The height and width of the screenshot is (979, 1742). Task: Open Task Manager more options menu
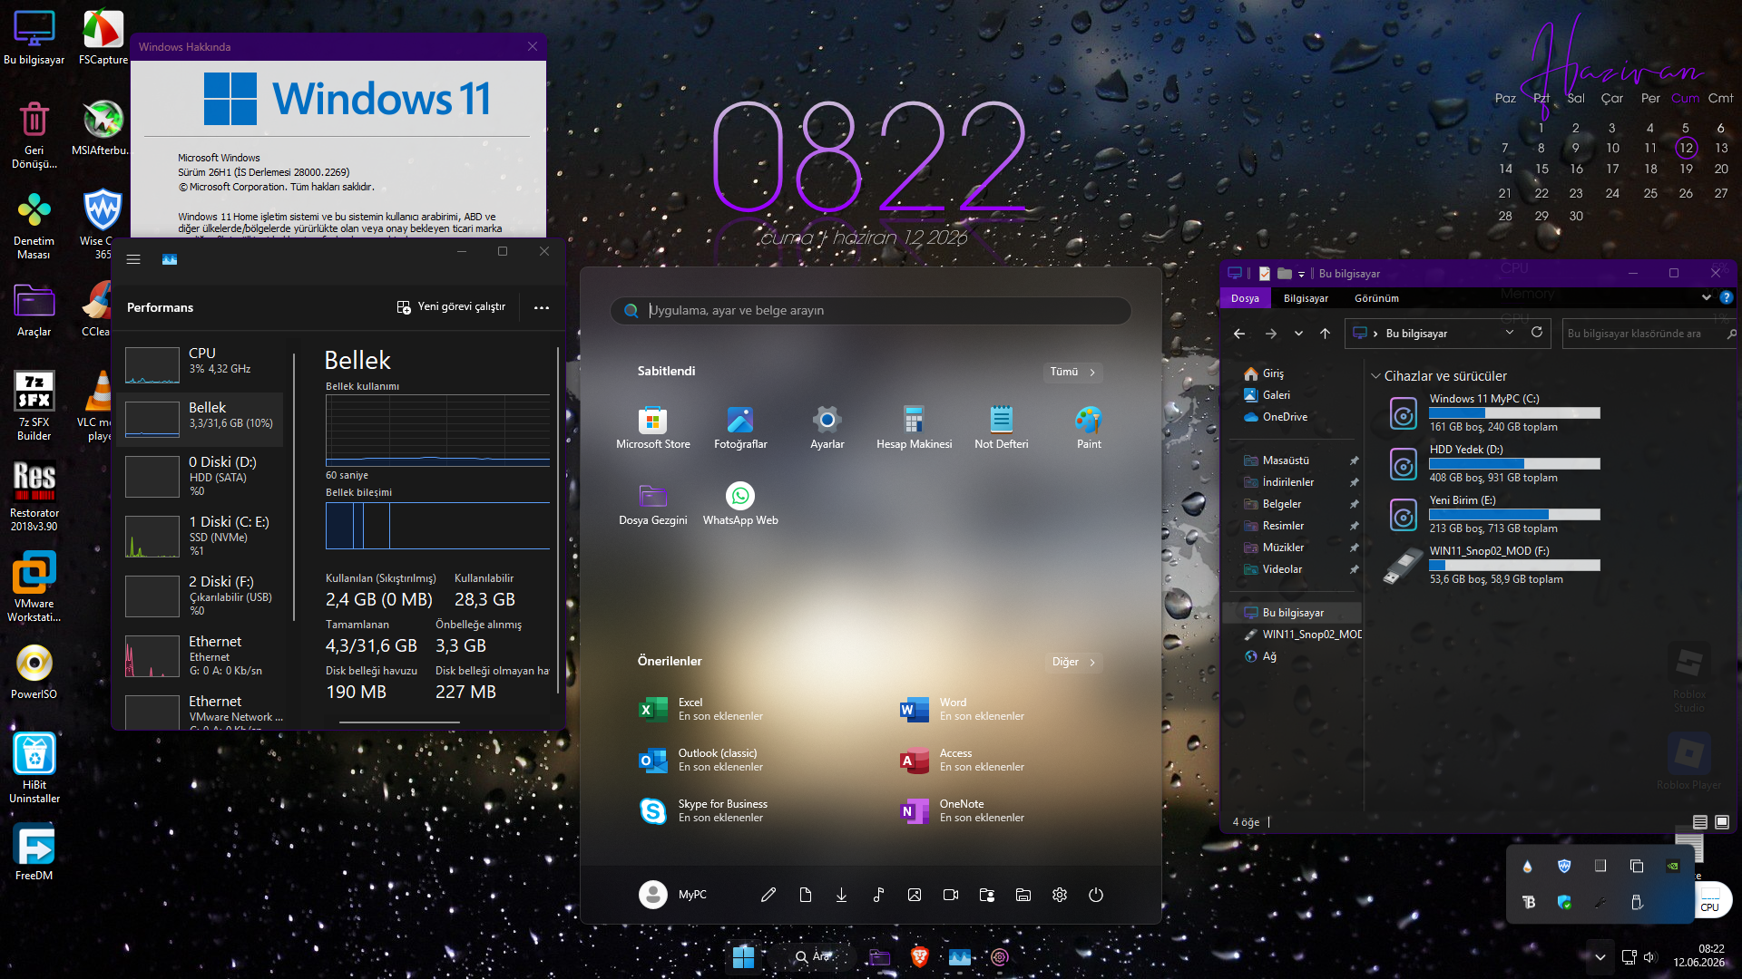(x=542, y=307)
